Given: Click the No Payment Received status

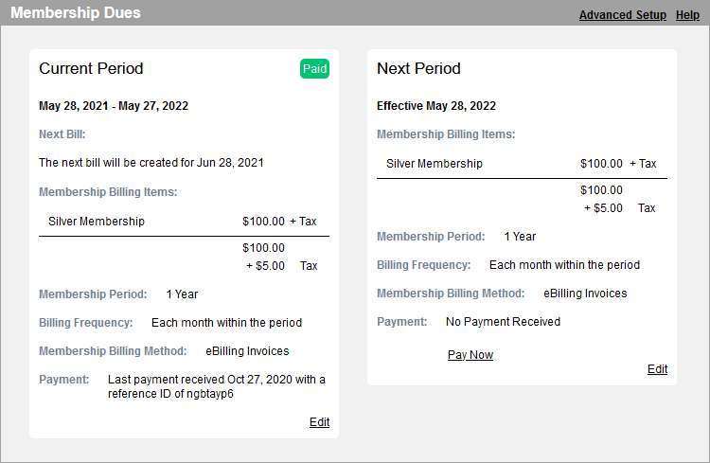Looking at the screenshot, I should (x=503, y=322).
